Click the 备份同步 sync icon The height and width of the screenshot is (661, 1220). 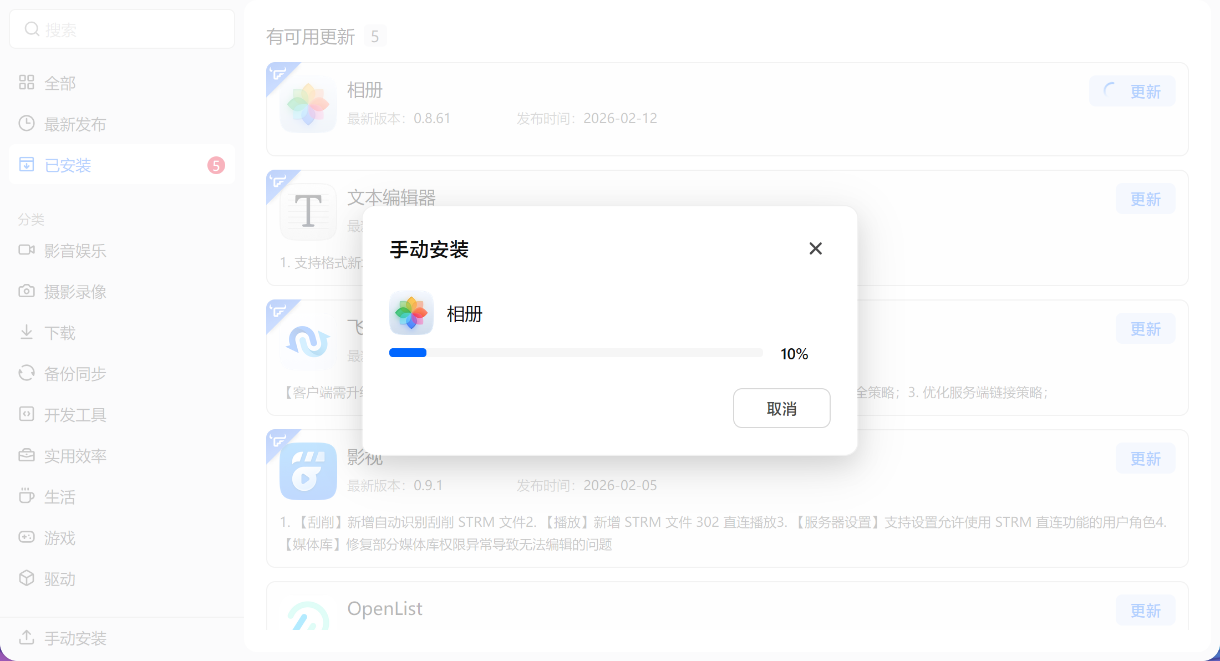26,373
